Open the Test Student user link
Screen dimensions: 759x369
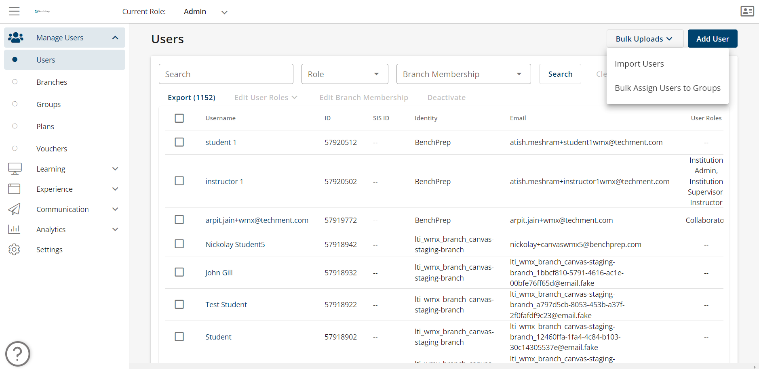click(x=226, y=304)
